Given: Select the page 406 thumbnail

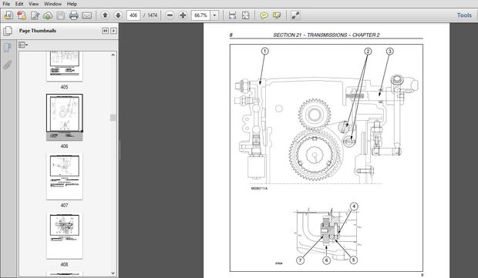Looking at the screenshot, I should click(x=64, y=117).
